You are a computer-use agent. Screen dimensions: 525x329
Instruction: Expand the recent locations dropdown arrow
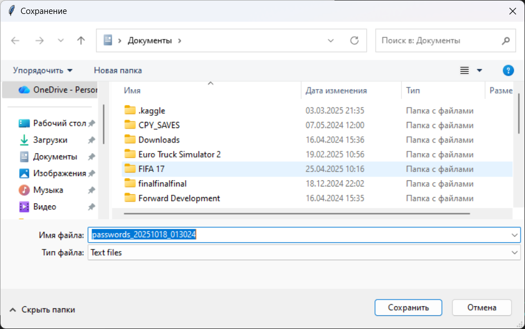click(x=61, y=41)
